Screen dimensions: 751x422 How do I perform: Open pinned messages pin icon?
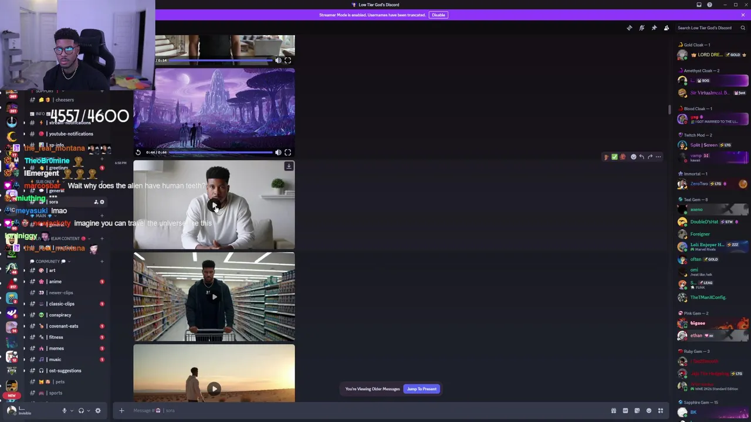654,28
